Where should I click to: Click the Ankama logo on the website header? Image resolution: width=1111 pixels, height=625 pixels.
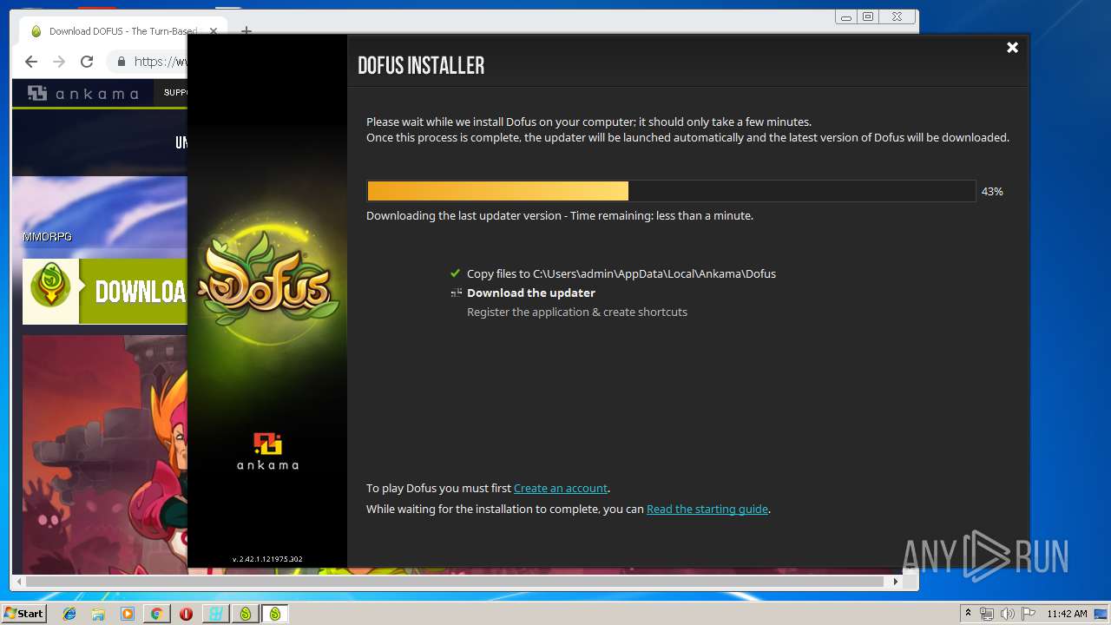coord(82,93)
